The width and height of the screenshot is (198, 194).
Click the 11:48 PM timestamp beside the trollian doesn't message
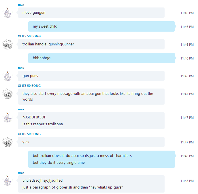pyautogui.click(x=187, y=156)
